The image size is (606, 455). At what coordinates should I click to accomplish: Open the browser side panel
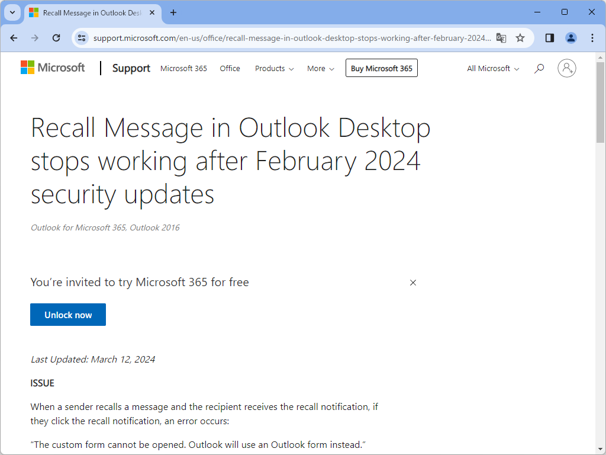[x=550, y=38]
